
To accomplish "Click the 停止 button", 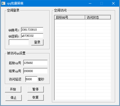I will tap(14, 98).
